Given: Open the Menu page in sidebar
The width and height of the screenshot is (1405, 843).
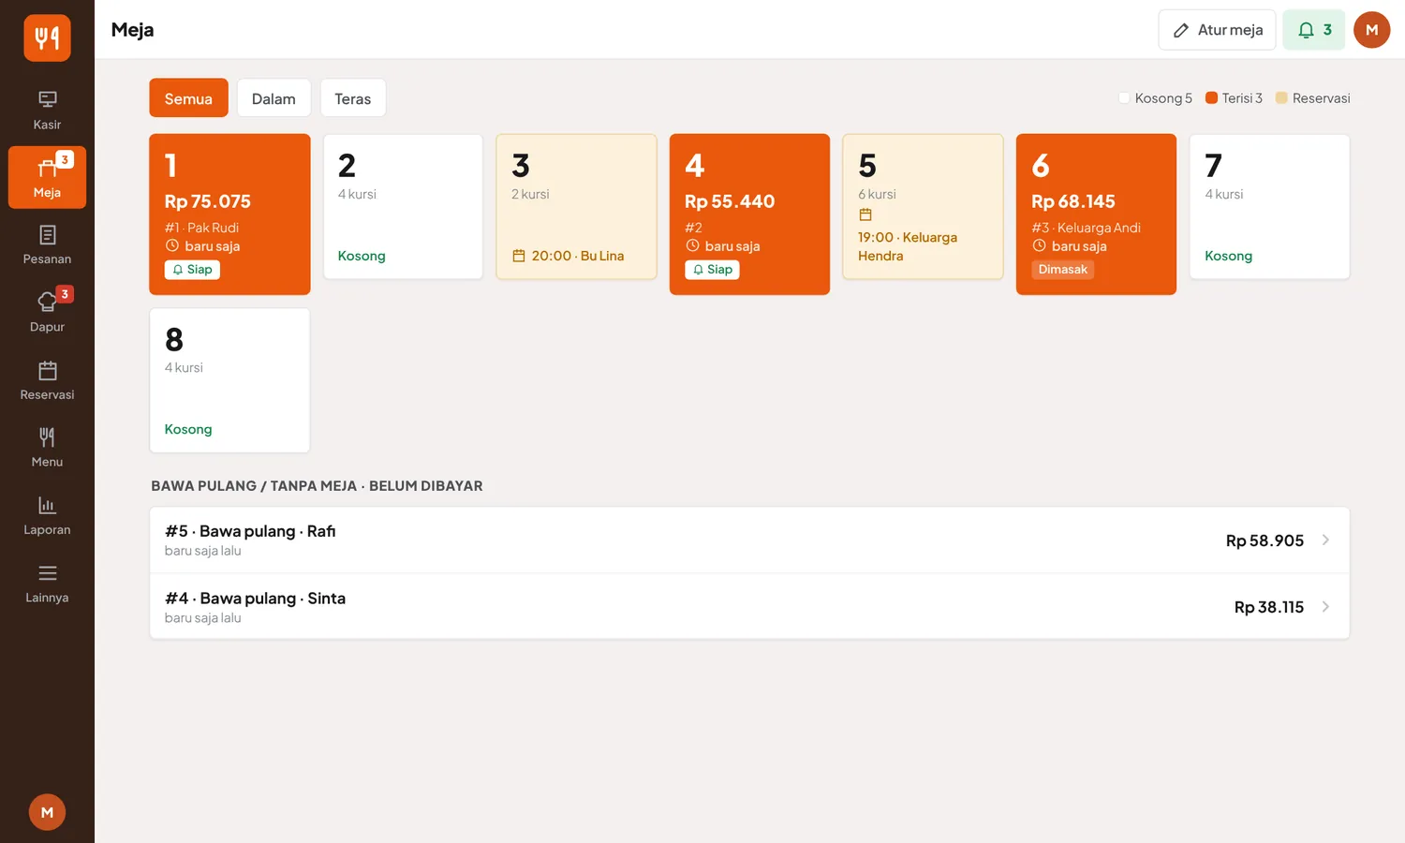Looking at the screenshot, I should [47, 447].
